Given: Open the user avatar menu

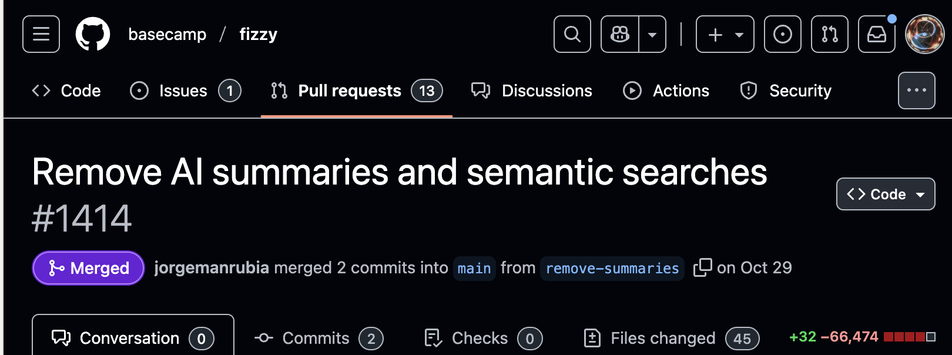Looking at the screenshot, I should coord(924,34).
